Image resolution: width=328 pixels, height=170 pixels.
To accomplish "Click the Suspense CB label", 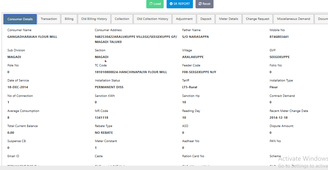I will click(x=17, y=141).
